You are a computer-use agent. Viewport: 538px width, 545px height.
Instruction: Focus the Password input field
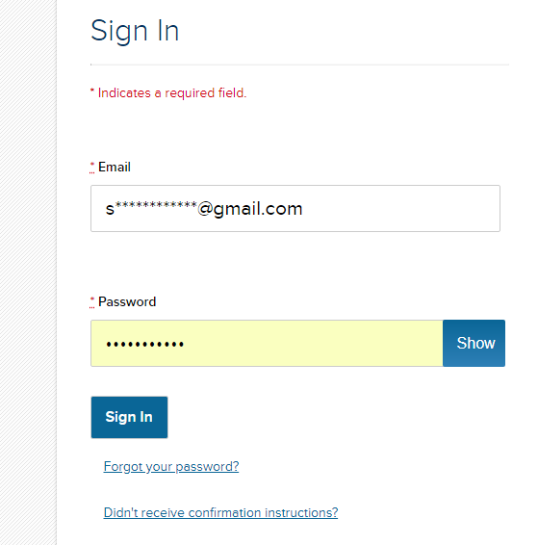point(267,343)
